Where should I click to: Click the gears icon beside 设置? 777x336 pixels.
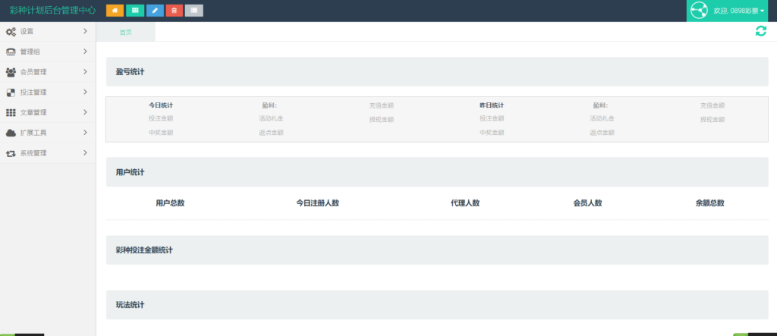click(x=11, y=32)
